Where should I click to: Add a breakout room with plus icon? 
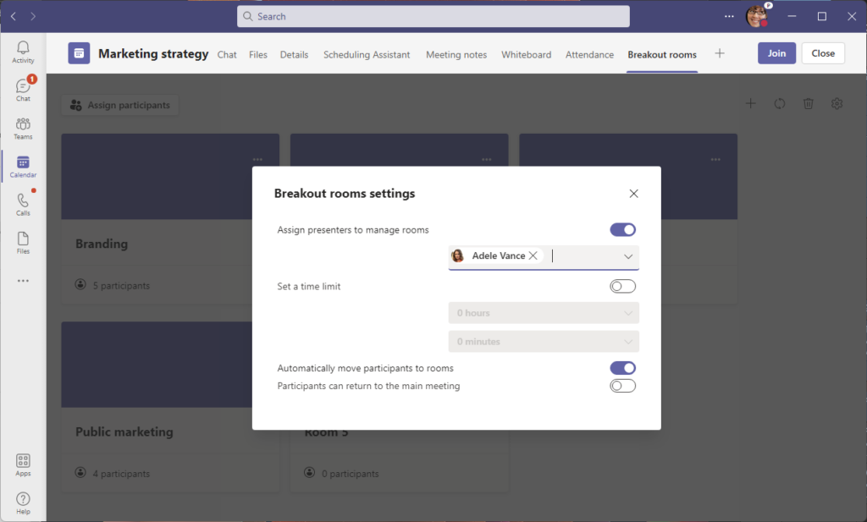pyautogui.click(x=750, y=103)
